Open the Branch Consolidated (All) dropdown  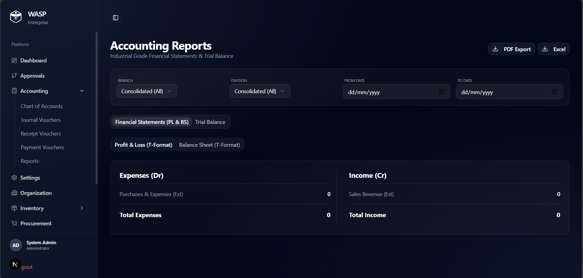coord(146,91)
